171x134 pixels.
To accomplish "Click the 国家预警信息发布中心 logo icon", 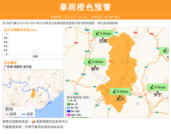I will 33,121.
